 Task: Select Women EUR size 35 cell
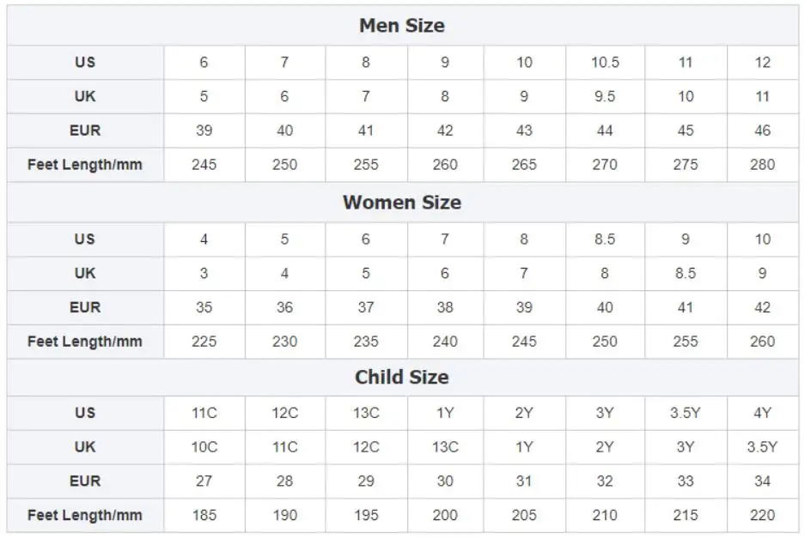204,307
